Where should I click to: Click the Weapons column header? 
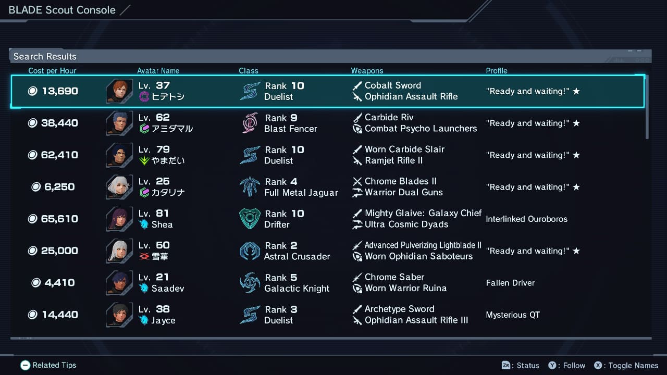point(367,71)
